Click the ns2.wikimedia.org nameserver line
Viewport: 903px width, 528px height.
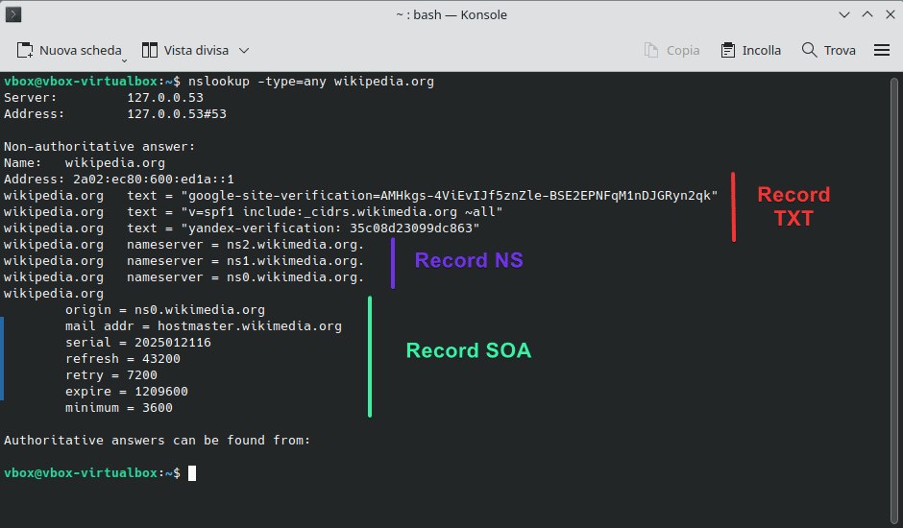[x=184, y=245]
